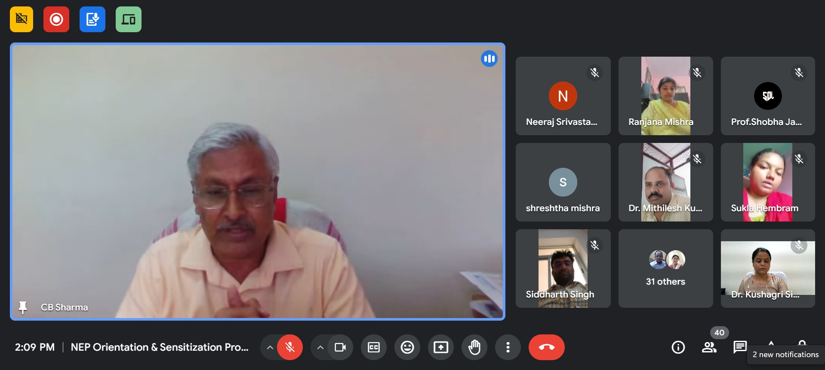Click the 31 others participant tile
Image resolution: width=825 pixels, height=370 pixels.
pyautogui.click(x=665, y=268)
